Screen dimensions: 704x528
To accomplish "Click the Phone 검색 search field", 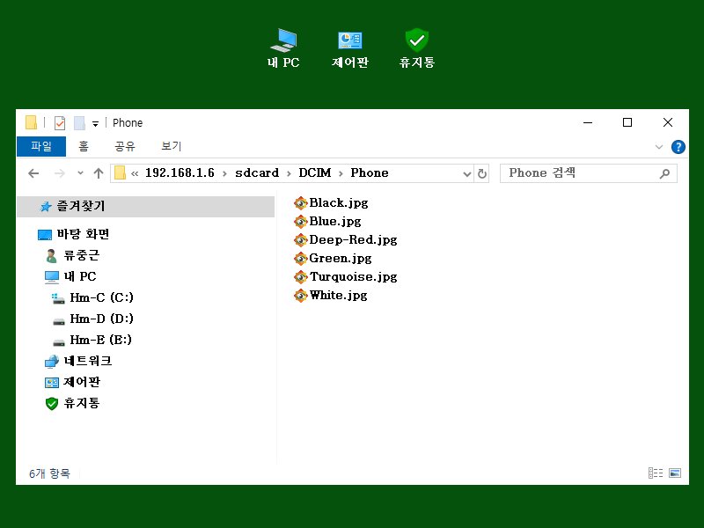I will (x=588, y=173).
